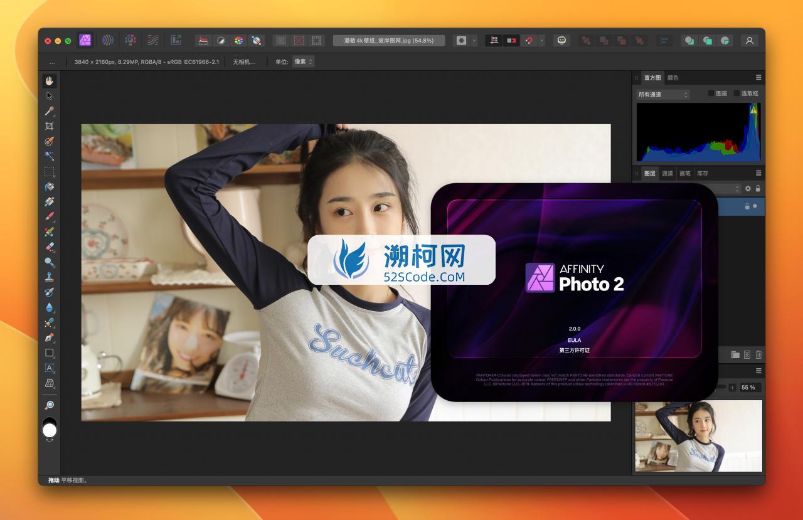The image size is (803, 520).
Task: Switch to the Liquify persona
Action: point(108,40)
